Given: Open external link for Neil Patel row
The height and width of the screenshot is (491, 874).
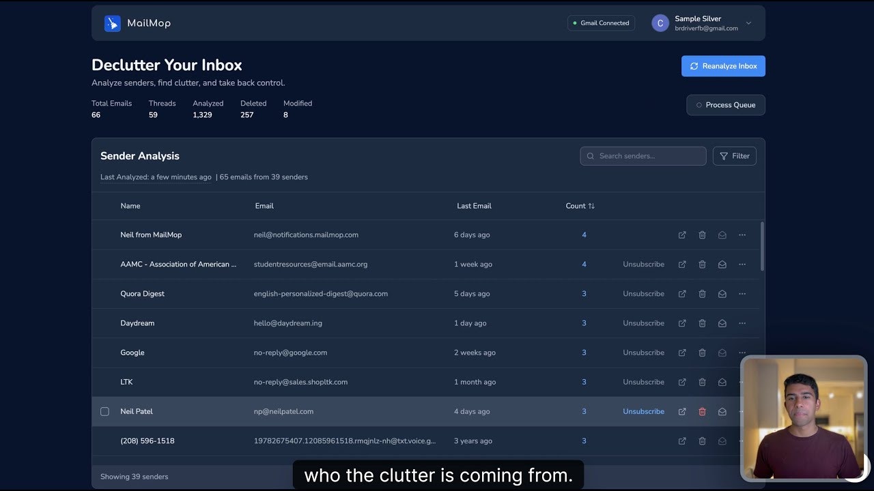Looking at the screenshot, I should click(x=682, y=411).
